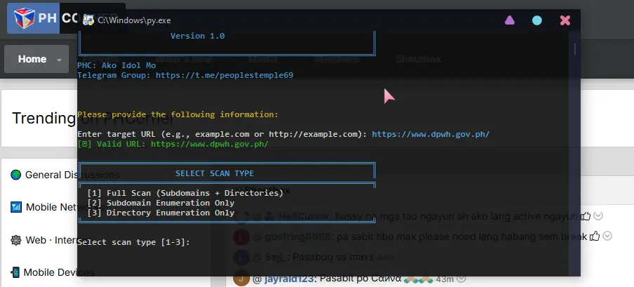Click '[3] Directory Enumeration Only' line
Image resolution: width=634 pixels, height=287 pixels.
(161, 213)
